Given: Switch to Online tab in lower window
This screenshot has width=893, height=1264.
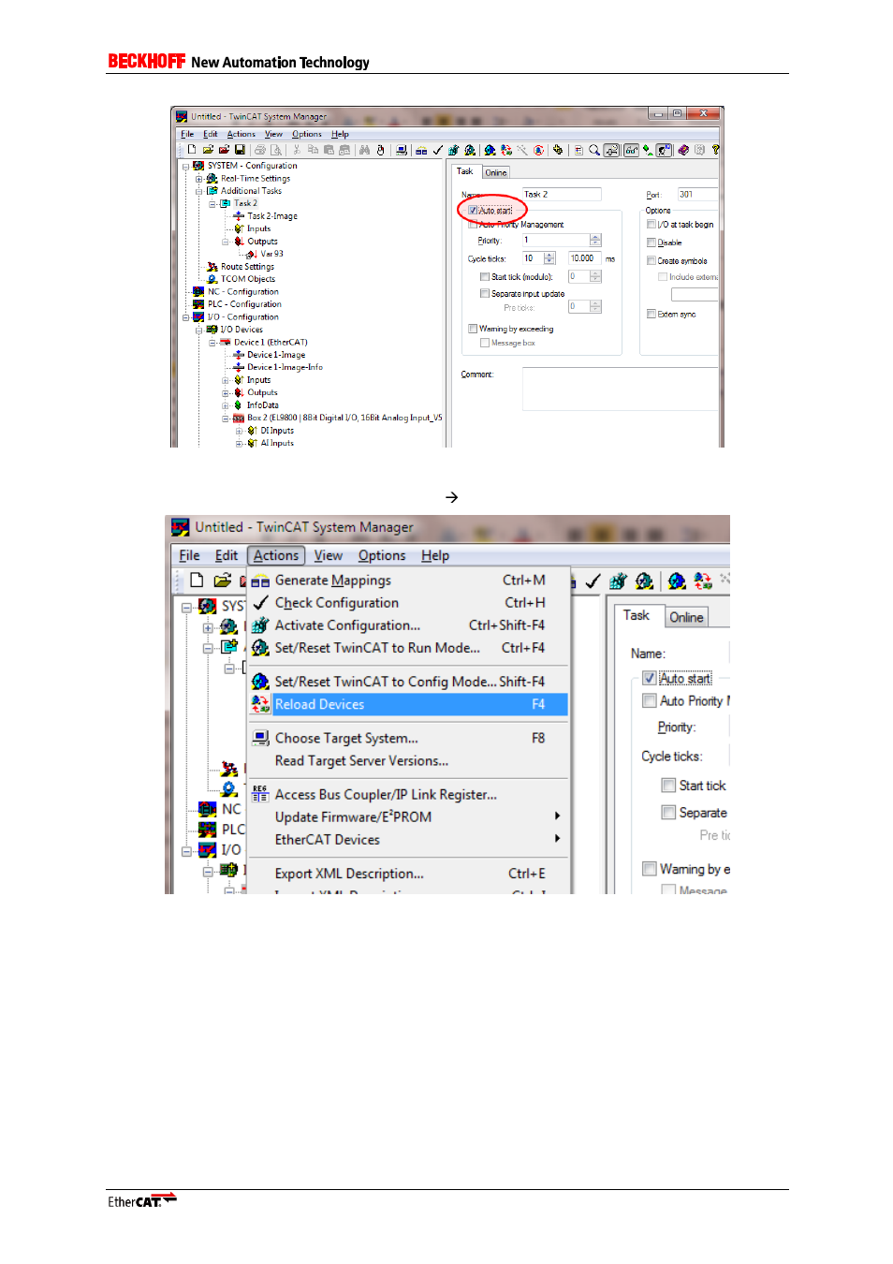Looking at the screenshot, I should (686, 617).
